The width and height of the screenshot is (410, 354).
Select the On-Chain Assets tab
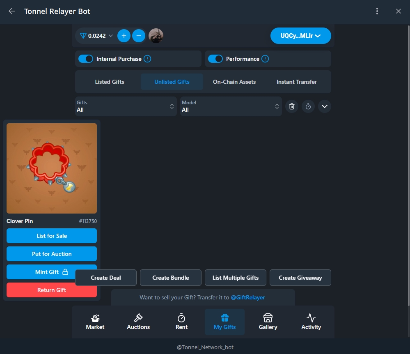click(234, 82)
